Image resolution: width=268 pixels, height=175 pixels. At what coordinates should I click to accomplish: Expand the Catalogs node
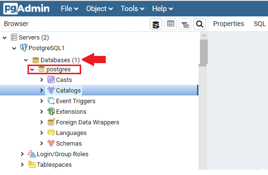click(x=42, y=90)
